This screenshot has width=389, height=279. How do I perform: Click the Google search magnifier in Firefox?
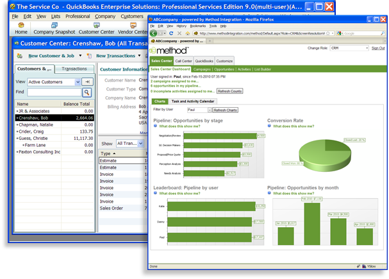tap(383, 33)
